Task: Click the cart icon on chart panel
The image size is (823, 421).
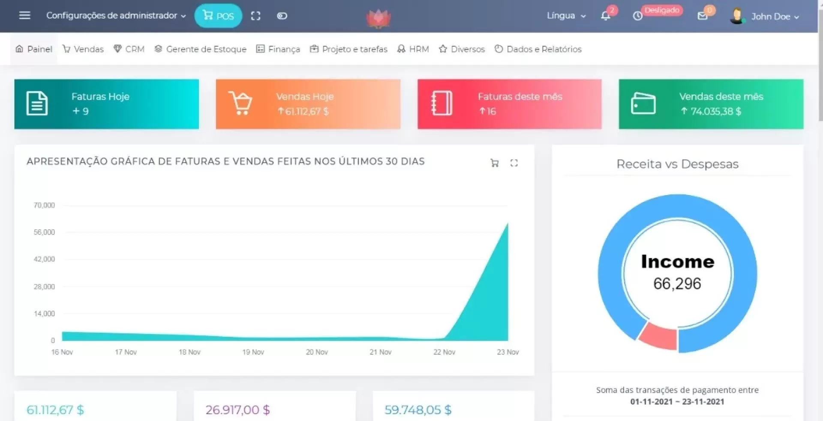Action: [x=494, y=163]
